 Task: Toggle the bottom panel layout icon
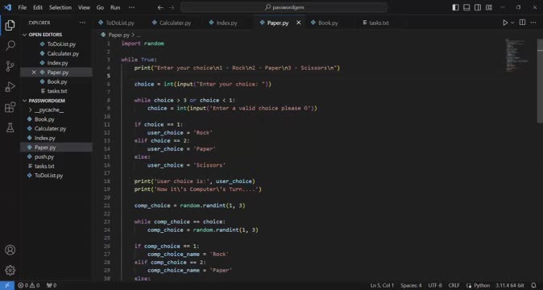pos(466,7)
